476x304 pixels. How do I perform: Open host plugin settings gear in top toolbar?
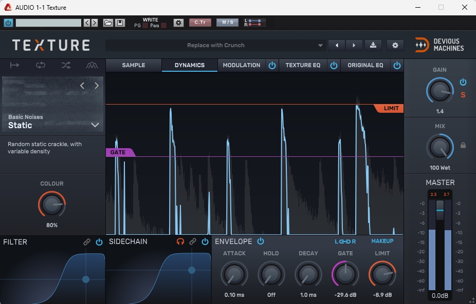point(178,23)
